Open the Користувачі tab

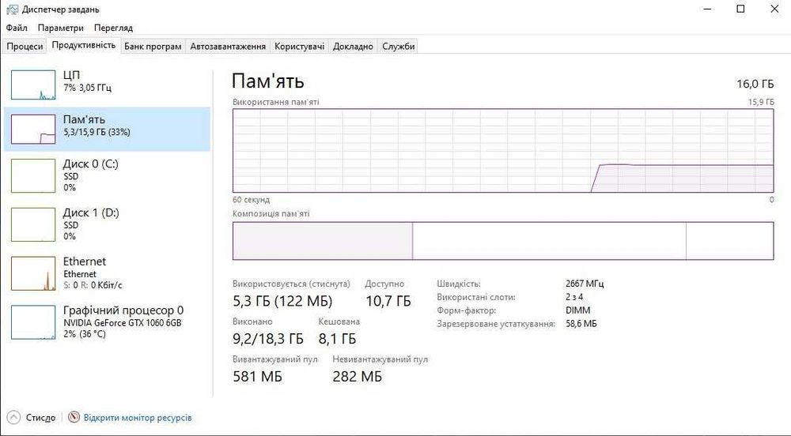[299, 47]
